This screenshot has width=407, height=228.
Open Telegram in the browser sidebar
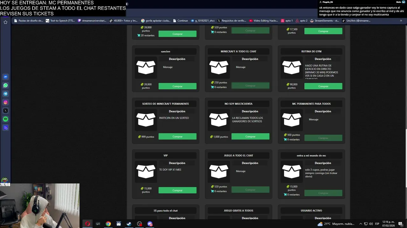5,94
